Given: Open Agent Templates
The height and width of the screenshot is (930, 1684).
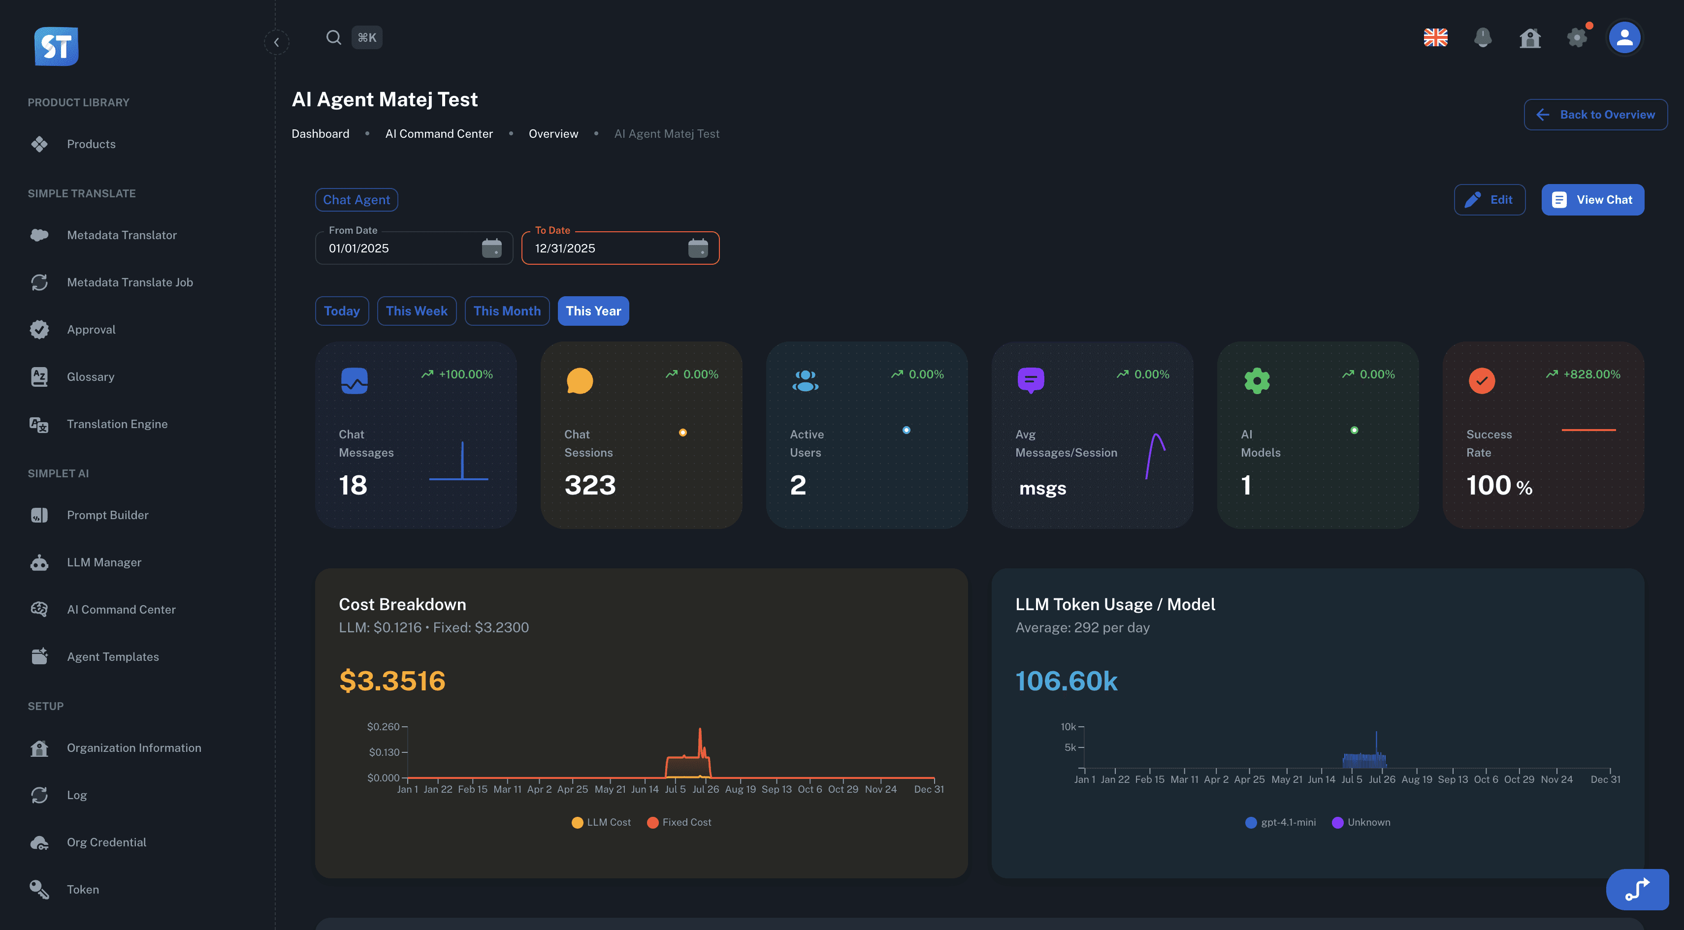Looking at the screenshot, I should click(x=112, y=656).
